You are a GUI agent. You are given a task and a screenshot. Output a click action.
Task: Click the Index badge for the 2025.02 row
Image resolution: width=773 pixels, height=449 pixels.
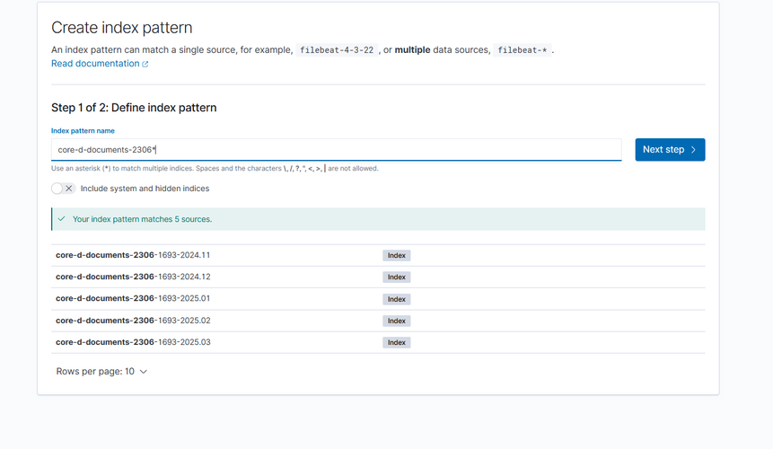point(396,321)
